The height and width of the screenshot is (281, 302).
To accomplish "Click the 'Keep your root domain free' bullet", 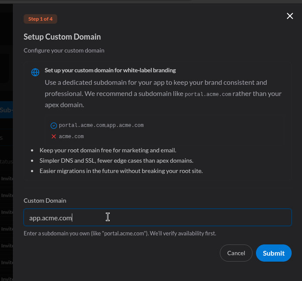I will 108,150.
